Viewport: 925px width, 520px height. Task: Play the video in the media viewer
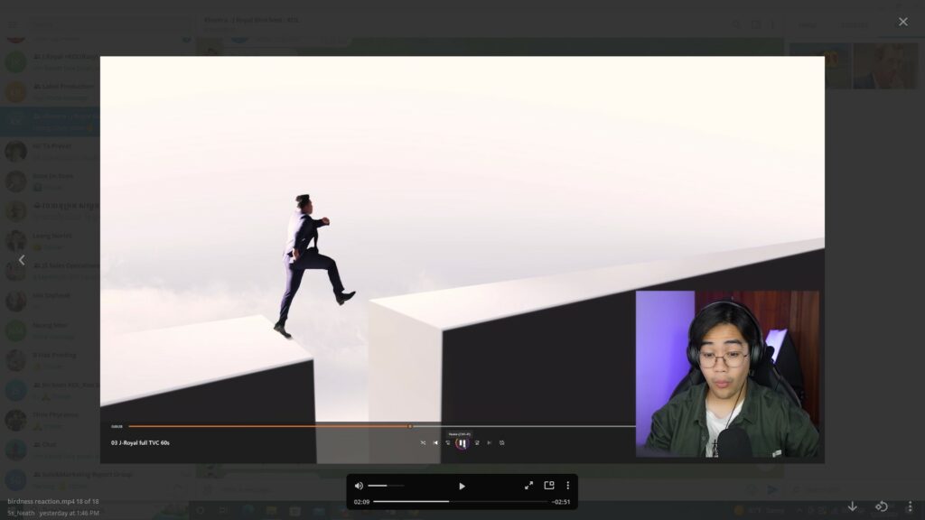click(462, 486)
